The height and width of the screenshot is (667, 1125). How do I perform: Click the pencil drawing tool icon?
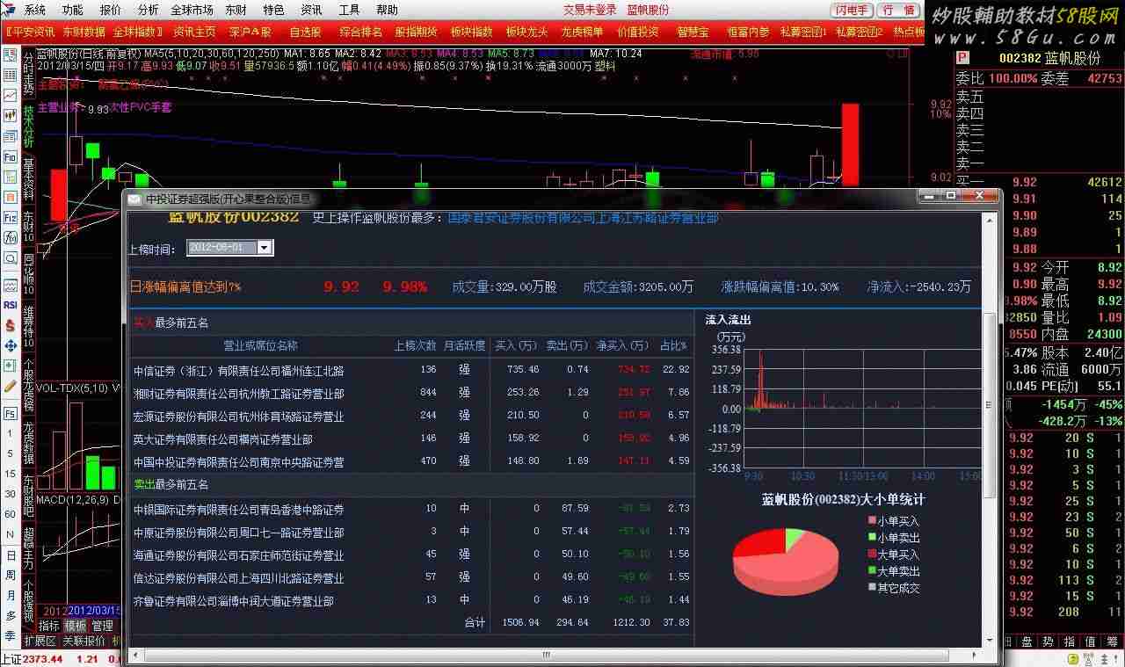(11, 385)
